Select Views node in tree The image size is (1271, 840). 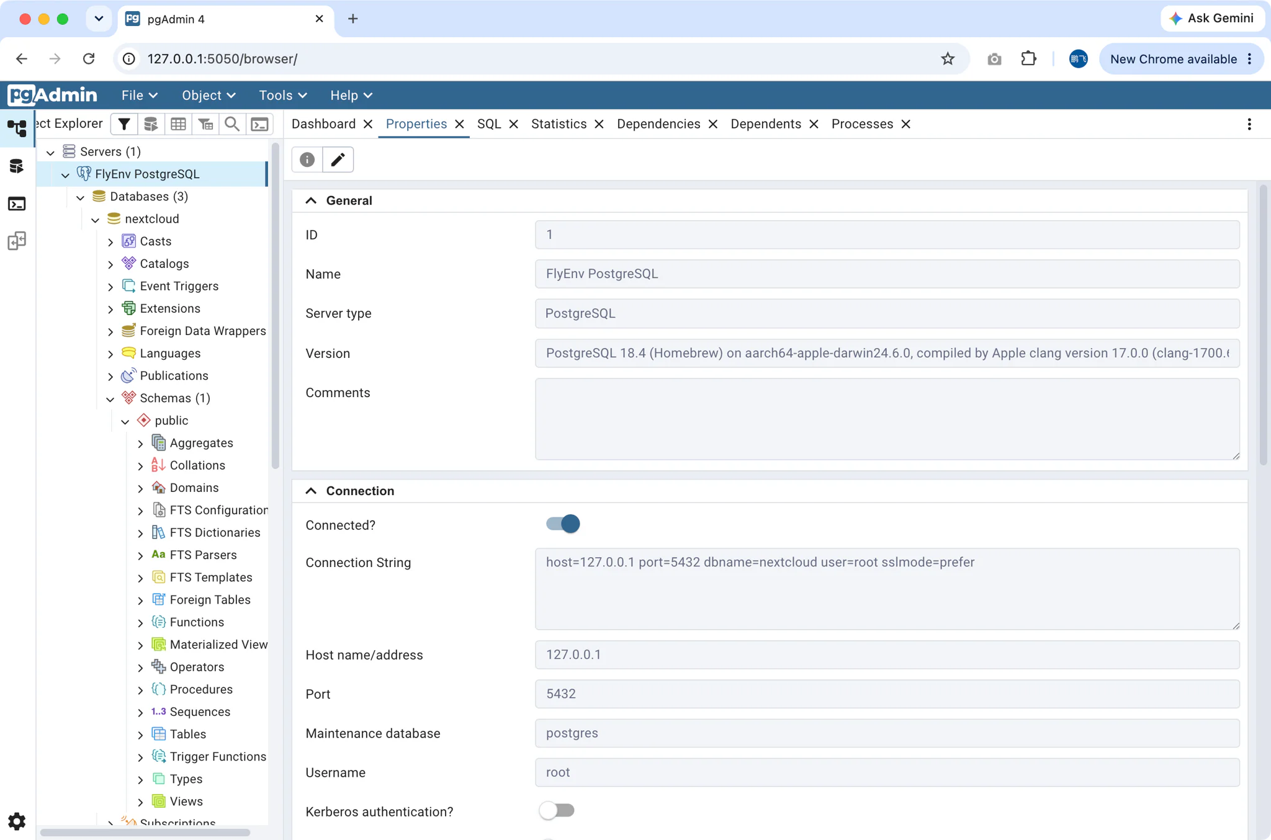pos(186,801)
